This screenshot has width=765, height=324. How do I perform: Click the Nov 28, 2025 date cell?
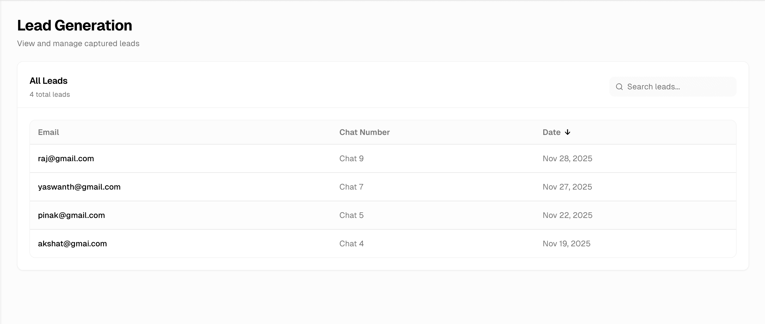(x=567, y=159)
